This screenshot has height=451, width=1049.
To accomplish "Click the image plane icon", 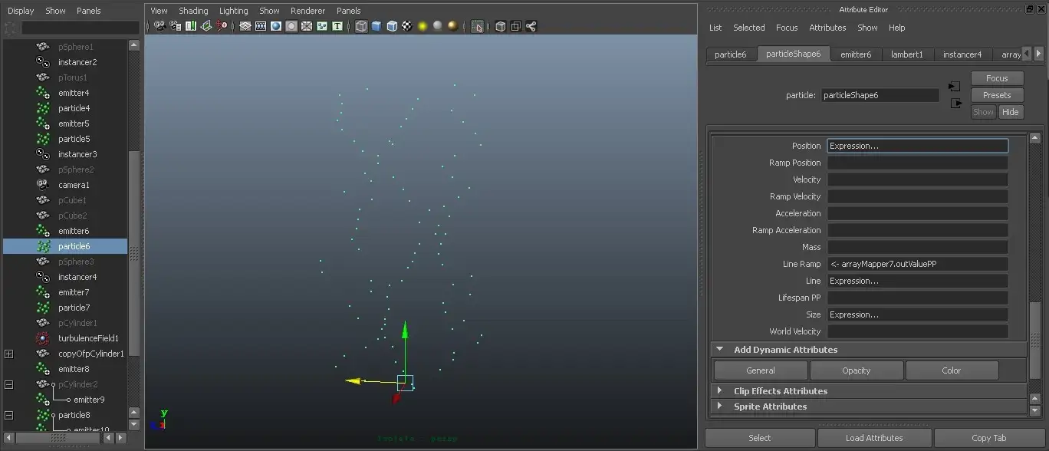I will [x=206, y=26].
